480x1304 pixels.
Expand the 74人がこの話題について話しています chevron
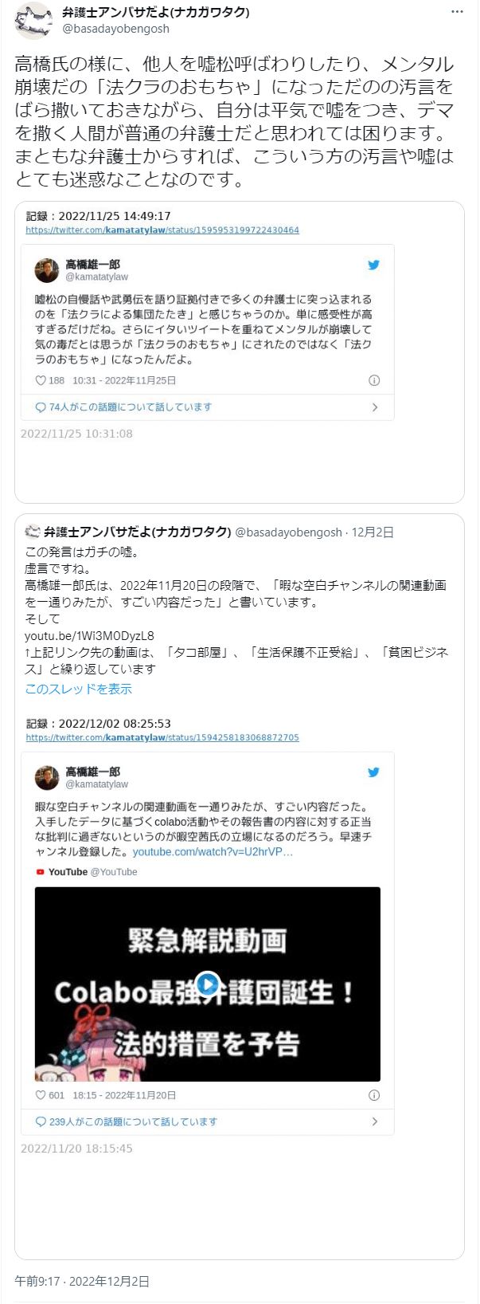click(375, 407)
